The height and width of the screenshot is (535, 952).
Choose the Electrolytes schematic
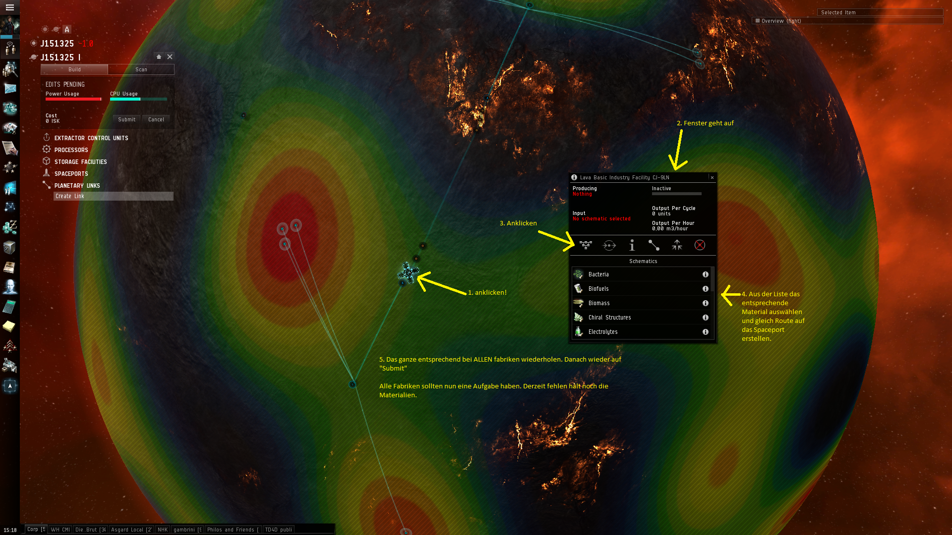point(642,332)
